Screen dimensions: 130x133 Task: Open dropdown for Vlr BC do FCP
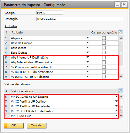click(x=116, y=116)
